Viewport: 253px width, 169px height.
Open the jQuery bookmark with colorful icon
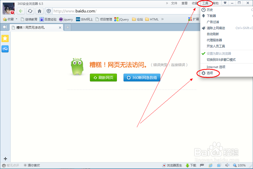pyautogui.click(x=121, y=20)
